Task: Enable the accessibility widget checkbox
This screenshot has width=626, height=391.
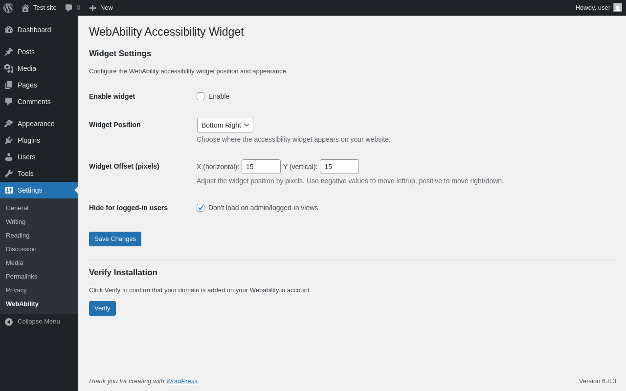Action: pos(201,96)
